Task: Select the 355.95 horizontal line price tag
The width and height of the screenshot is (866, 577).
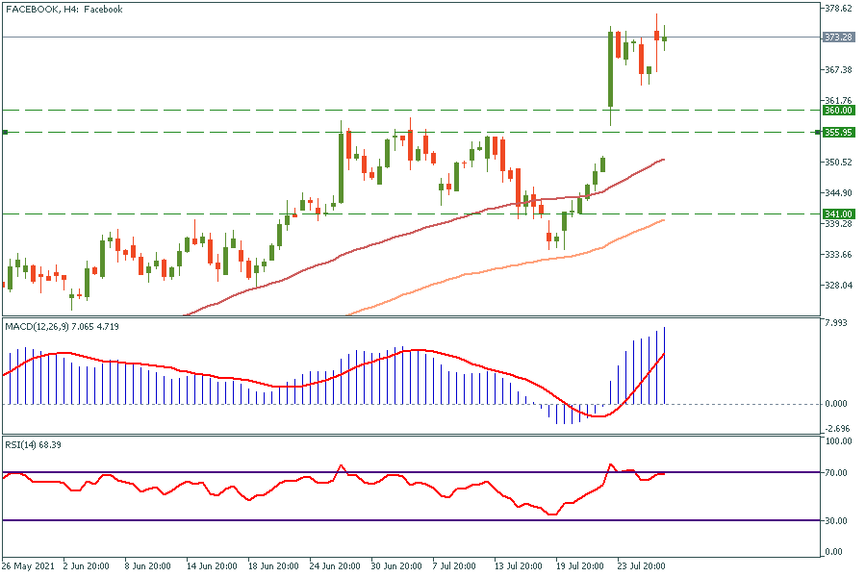Action: tap(838, 132)
